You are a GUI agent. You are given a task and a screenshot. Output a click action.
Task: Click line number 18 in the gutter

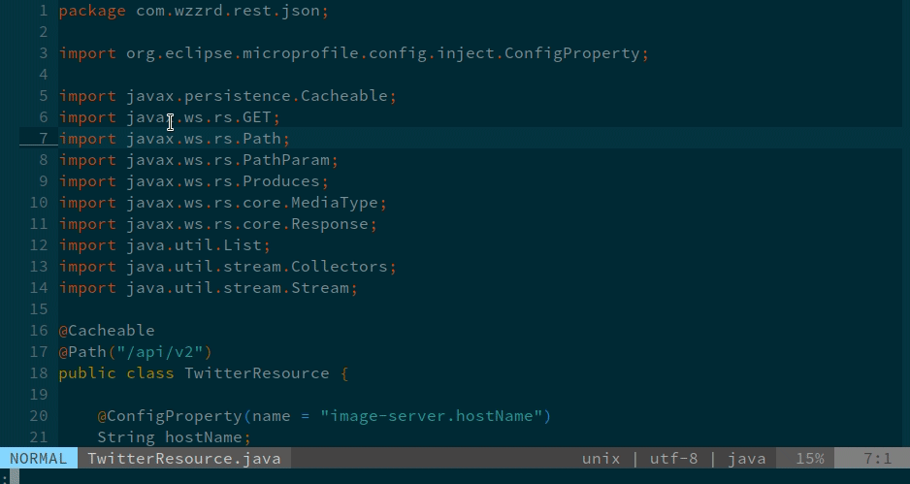pos(39,373)
